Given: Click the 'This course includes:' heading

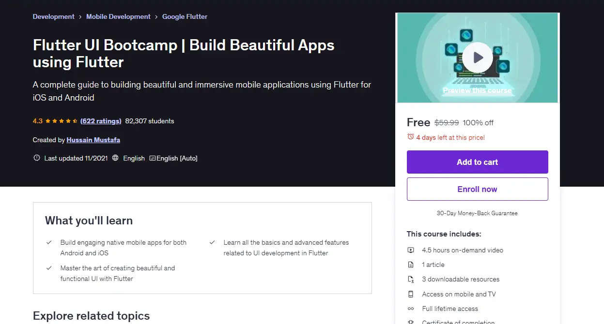Looking at the screenshot, I should click(x=444, y=234).
